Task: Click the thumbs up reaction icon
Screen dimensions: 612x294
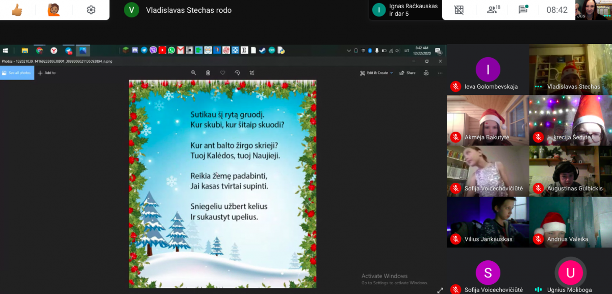Action: (17, 10)
